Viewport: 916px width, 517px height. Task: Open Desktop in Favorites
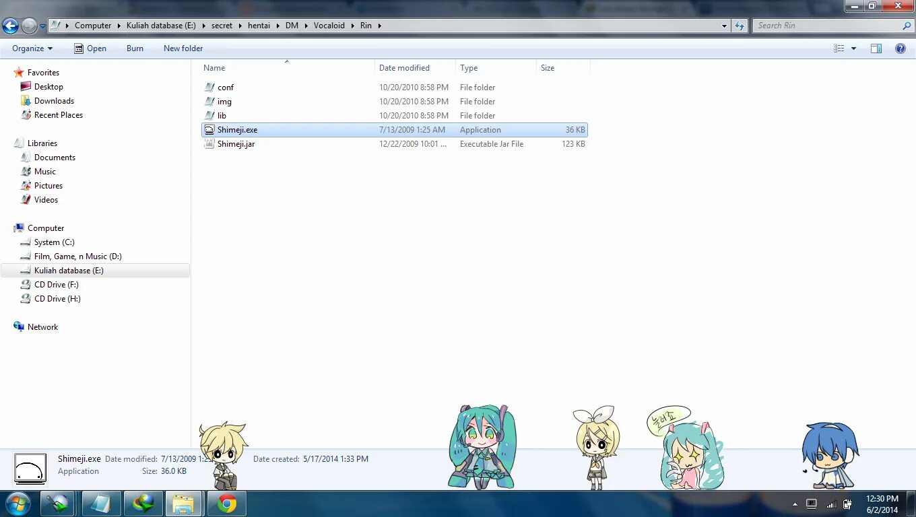[48, 87]
